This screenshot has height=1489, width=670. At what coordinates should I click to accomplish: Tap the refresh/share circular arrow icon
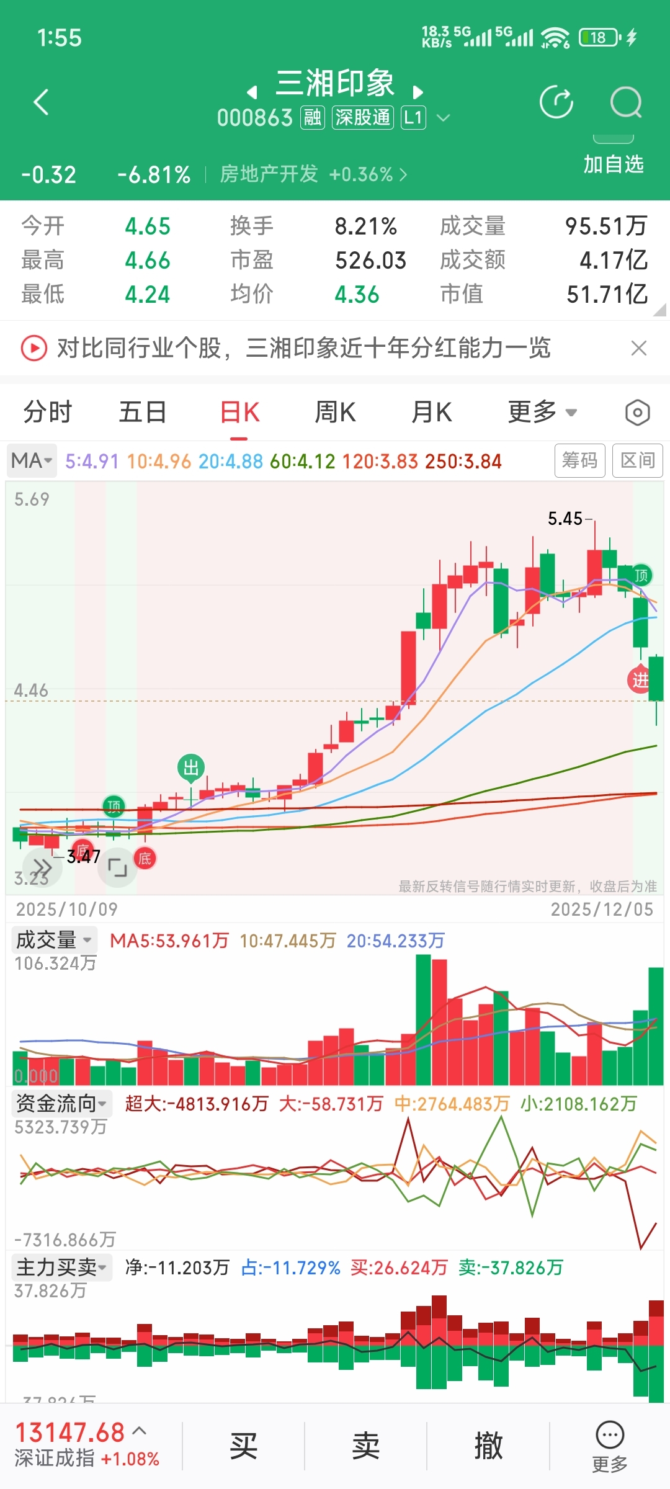(x=556, y=102)
